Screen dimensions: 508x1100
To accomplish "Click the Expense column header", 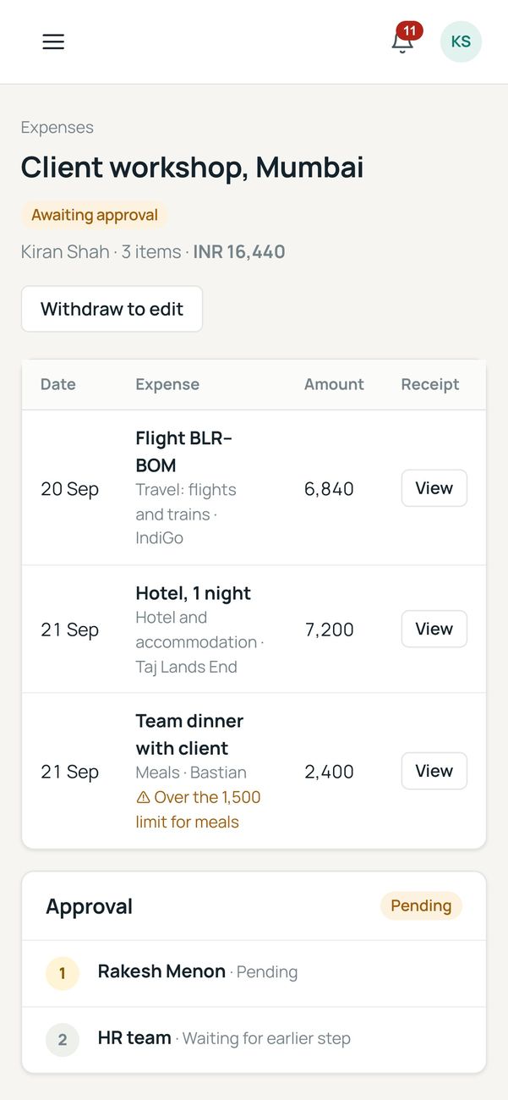I will click(x=167, y=384).
